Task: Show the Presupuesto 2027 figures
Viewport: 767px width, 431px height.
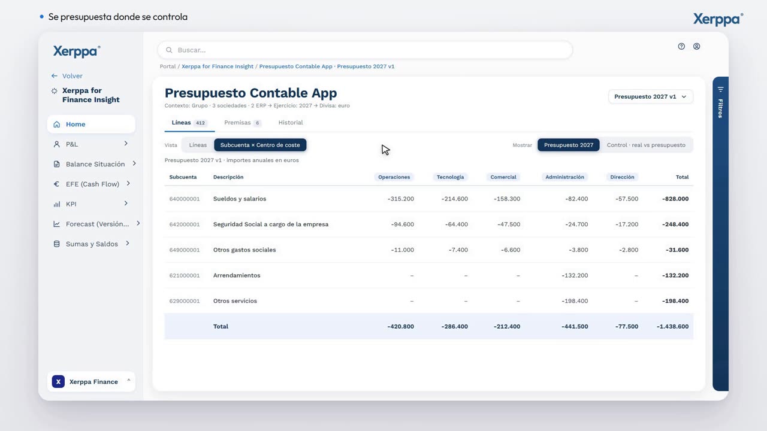Action: (x=568, y=145)
